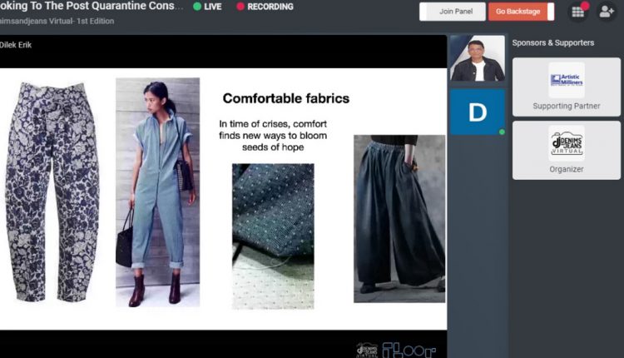
Task: Click the RECORDING status indicator
Action: 265,7
